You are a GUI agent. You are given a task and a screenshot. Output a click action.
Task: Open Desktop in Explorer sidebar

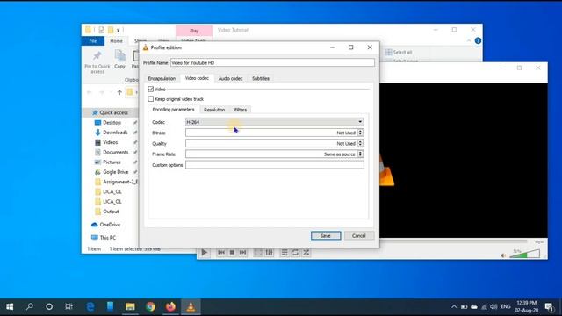pyautogui.click(x=112, y=123)
